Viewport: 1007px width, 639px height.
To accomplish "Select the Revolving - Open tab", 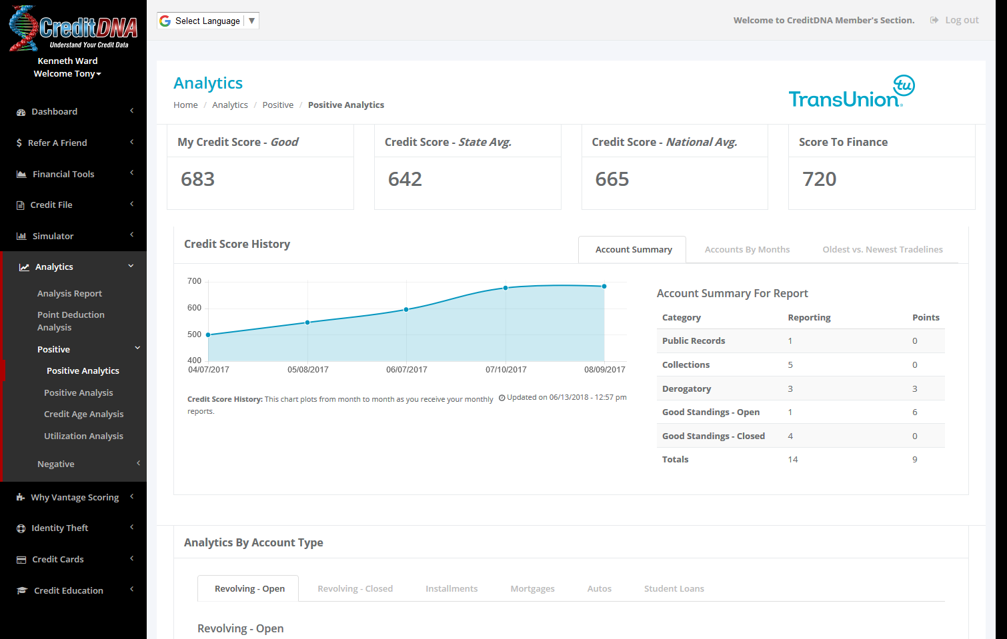I will click(249, 589).
